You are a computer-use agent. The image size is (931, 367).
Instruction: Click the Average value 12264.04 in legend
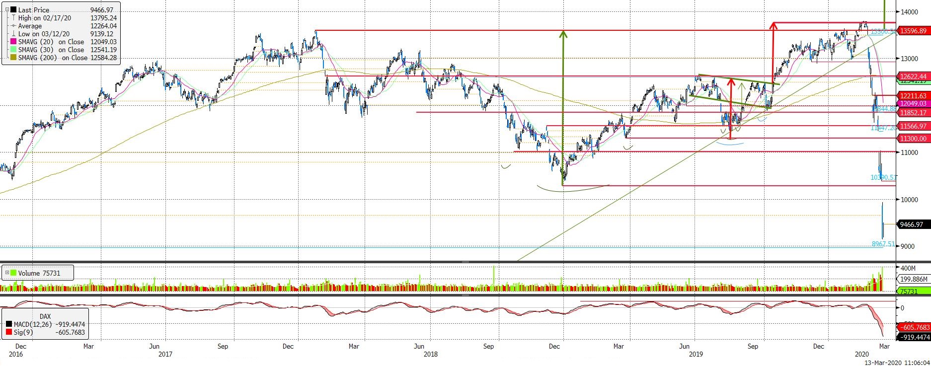click(x=103, y=26)
